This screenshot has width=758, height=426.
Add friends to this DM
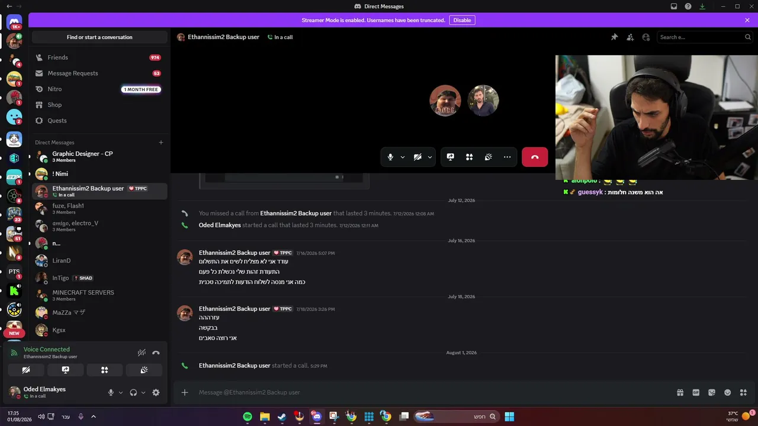click(630, 37)
